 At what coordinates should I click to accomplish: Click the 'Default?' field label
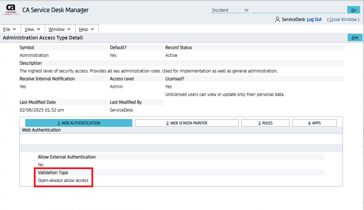tap(118, 48)
